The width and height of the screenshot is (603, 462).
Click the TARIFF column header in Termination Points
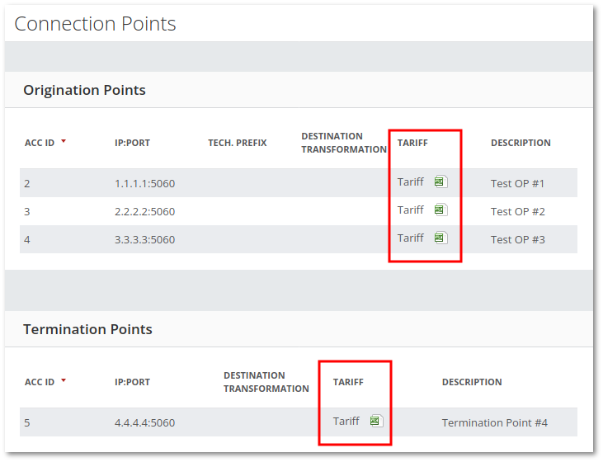tap(348, 382)
